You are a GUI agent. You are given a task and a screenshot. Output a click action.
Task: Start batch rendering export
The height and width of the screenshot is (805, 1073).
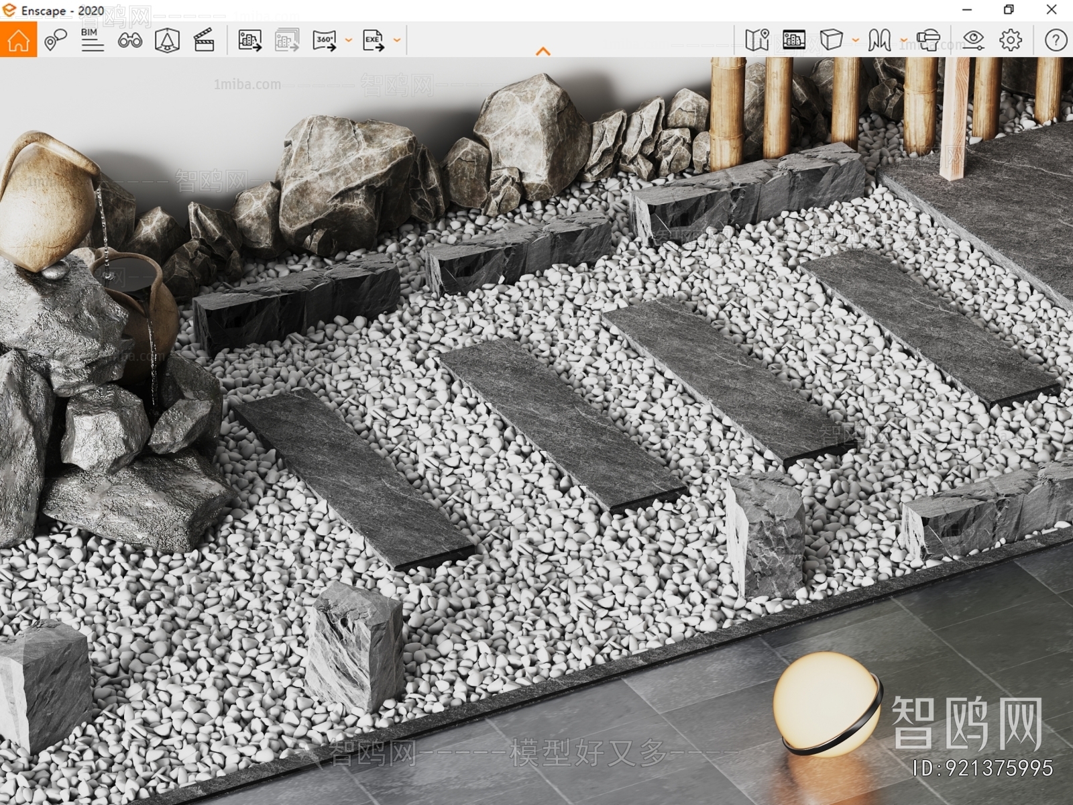[287, 40]
